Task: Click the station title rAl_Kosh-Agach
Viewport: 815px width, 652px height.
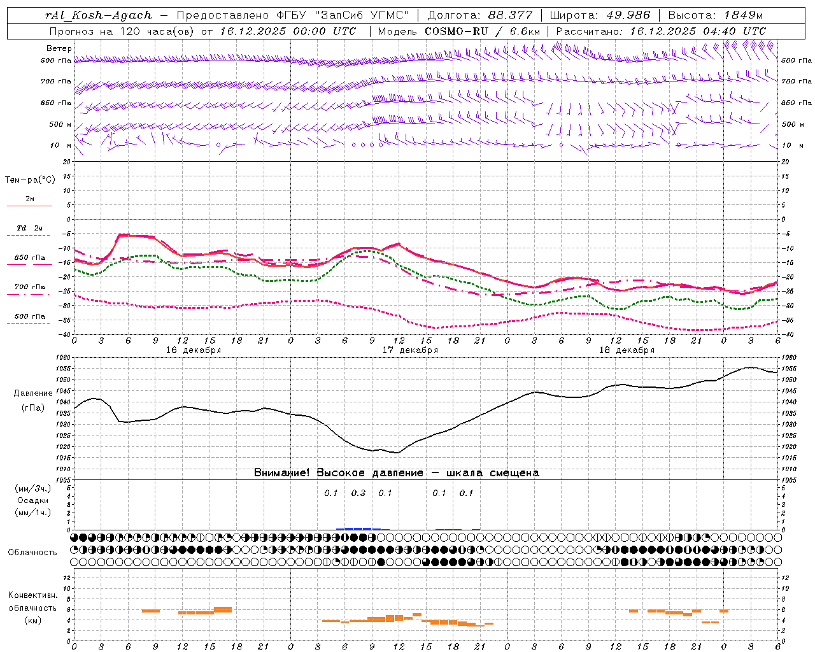Action: 99,15
